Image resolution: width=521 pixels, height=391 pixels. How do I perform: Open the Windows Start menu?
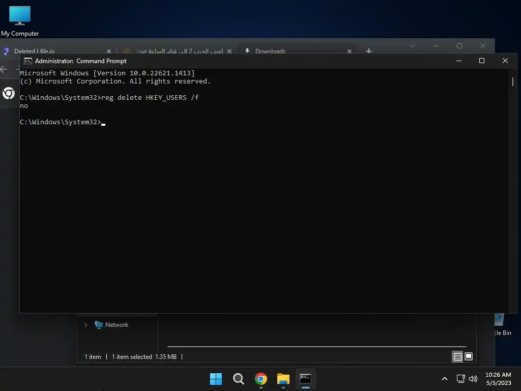pos(216,379)
